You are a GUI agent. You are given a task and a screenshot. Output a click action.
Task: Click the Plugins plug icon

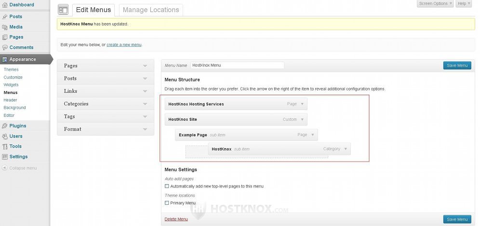coord(5,126)
